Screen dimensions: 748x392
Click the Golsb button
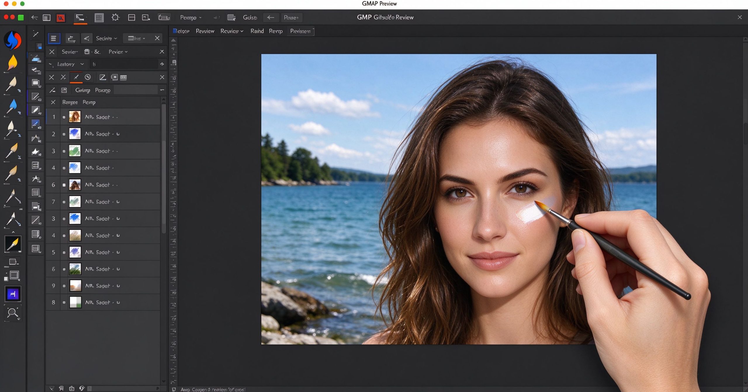pyautogui.click(x=250, y=17)
